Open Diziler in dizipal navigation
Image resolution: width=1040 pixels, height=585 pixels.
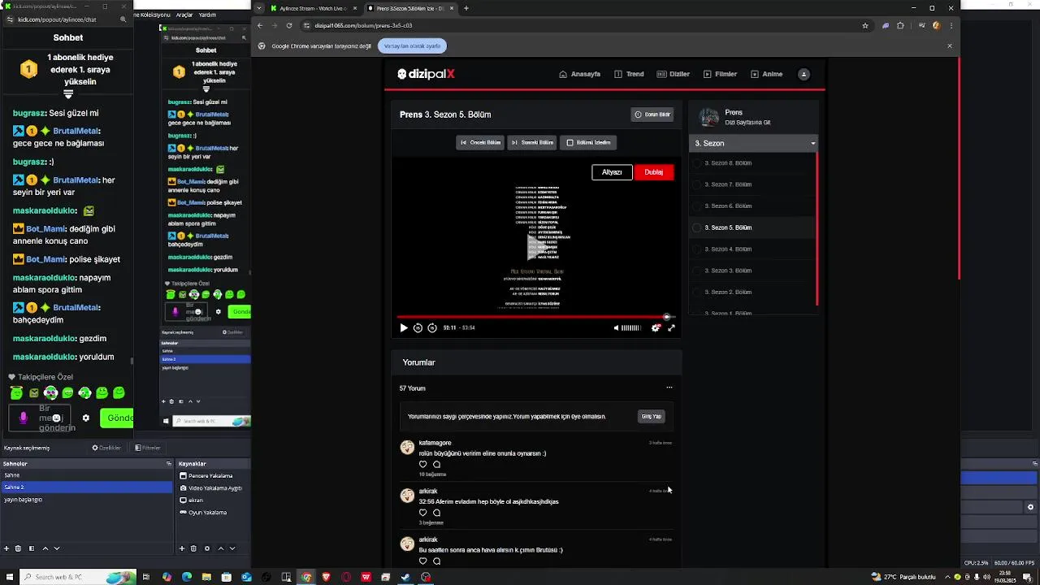674,74
